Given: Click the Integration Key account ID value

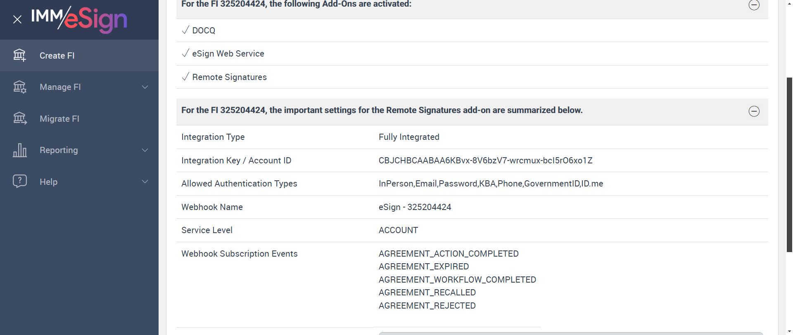Looking at the screenshot, I should pos(485,160).
